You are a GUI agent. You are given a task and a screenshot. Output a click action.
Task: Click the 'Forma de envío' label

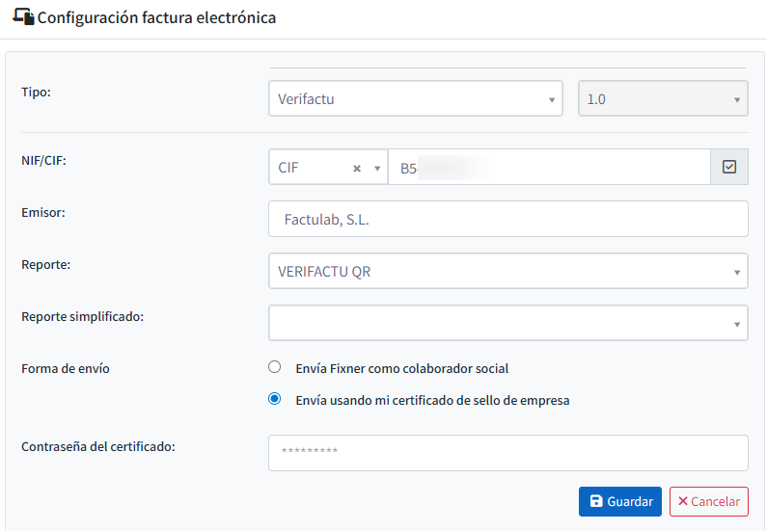pos(66,368)
